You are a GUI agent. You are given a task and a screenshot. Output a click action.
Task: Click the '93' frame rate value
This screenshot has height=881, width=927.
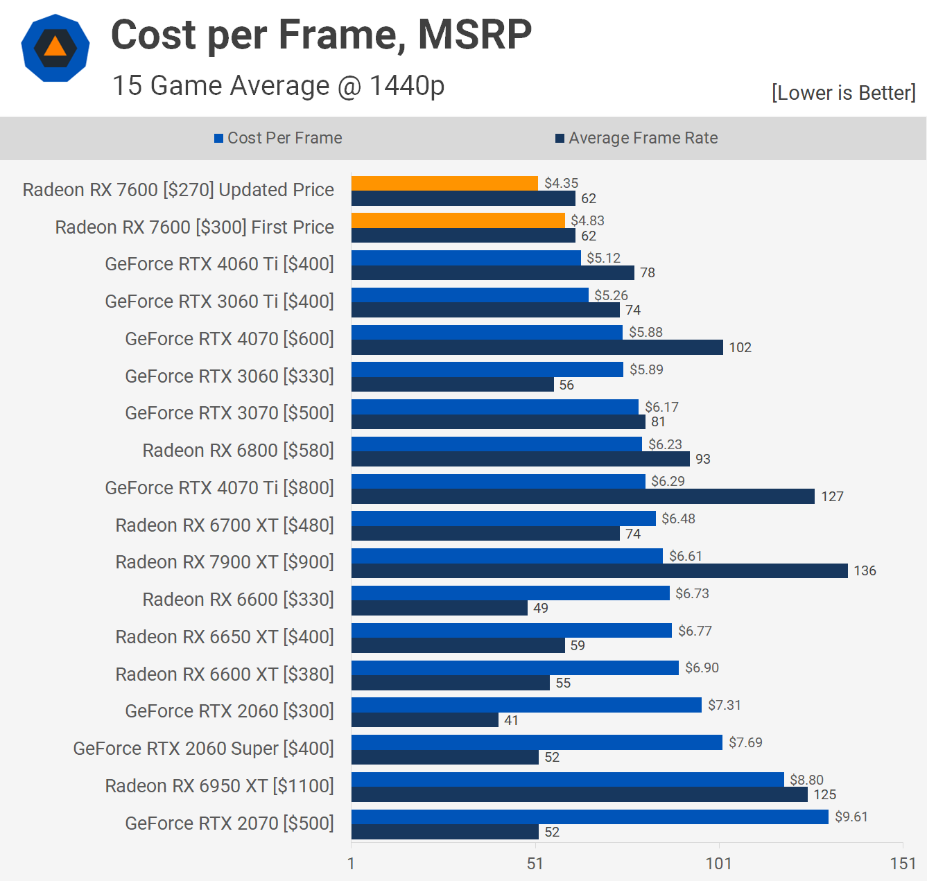(x=703, y=459)
